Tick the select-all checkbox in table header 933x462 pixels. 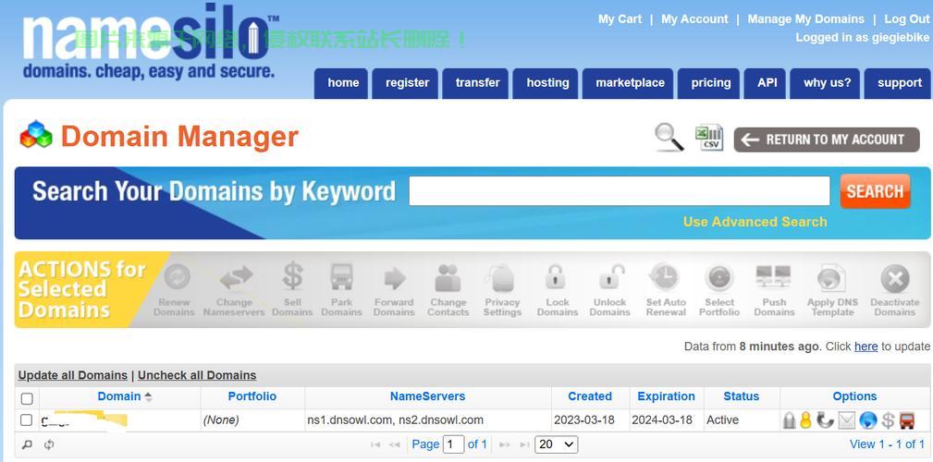coord(27,398)
